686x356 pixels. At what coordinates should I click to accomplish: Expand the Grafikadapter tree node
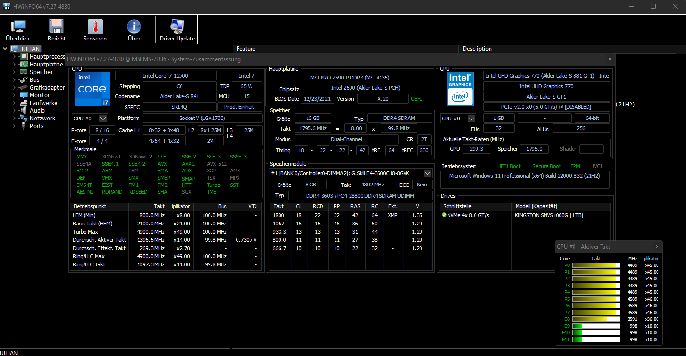(14, 87)
